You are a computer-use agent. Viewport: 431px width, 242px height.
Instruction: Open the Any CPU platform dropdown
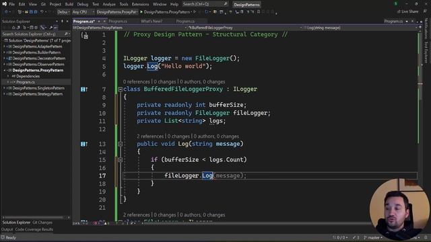[x=83, y=12]
